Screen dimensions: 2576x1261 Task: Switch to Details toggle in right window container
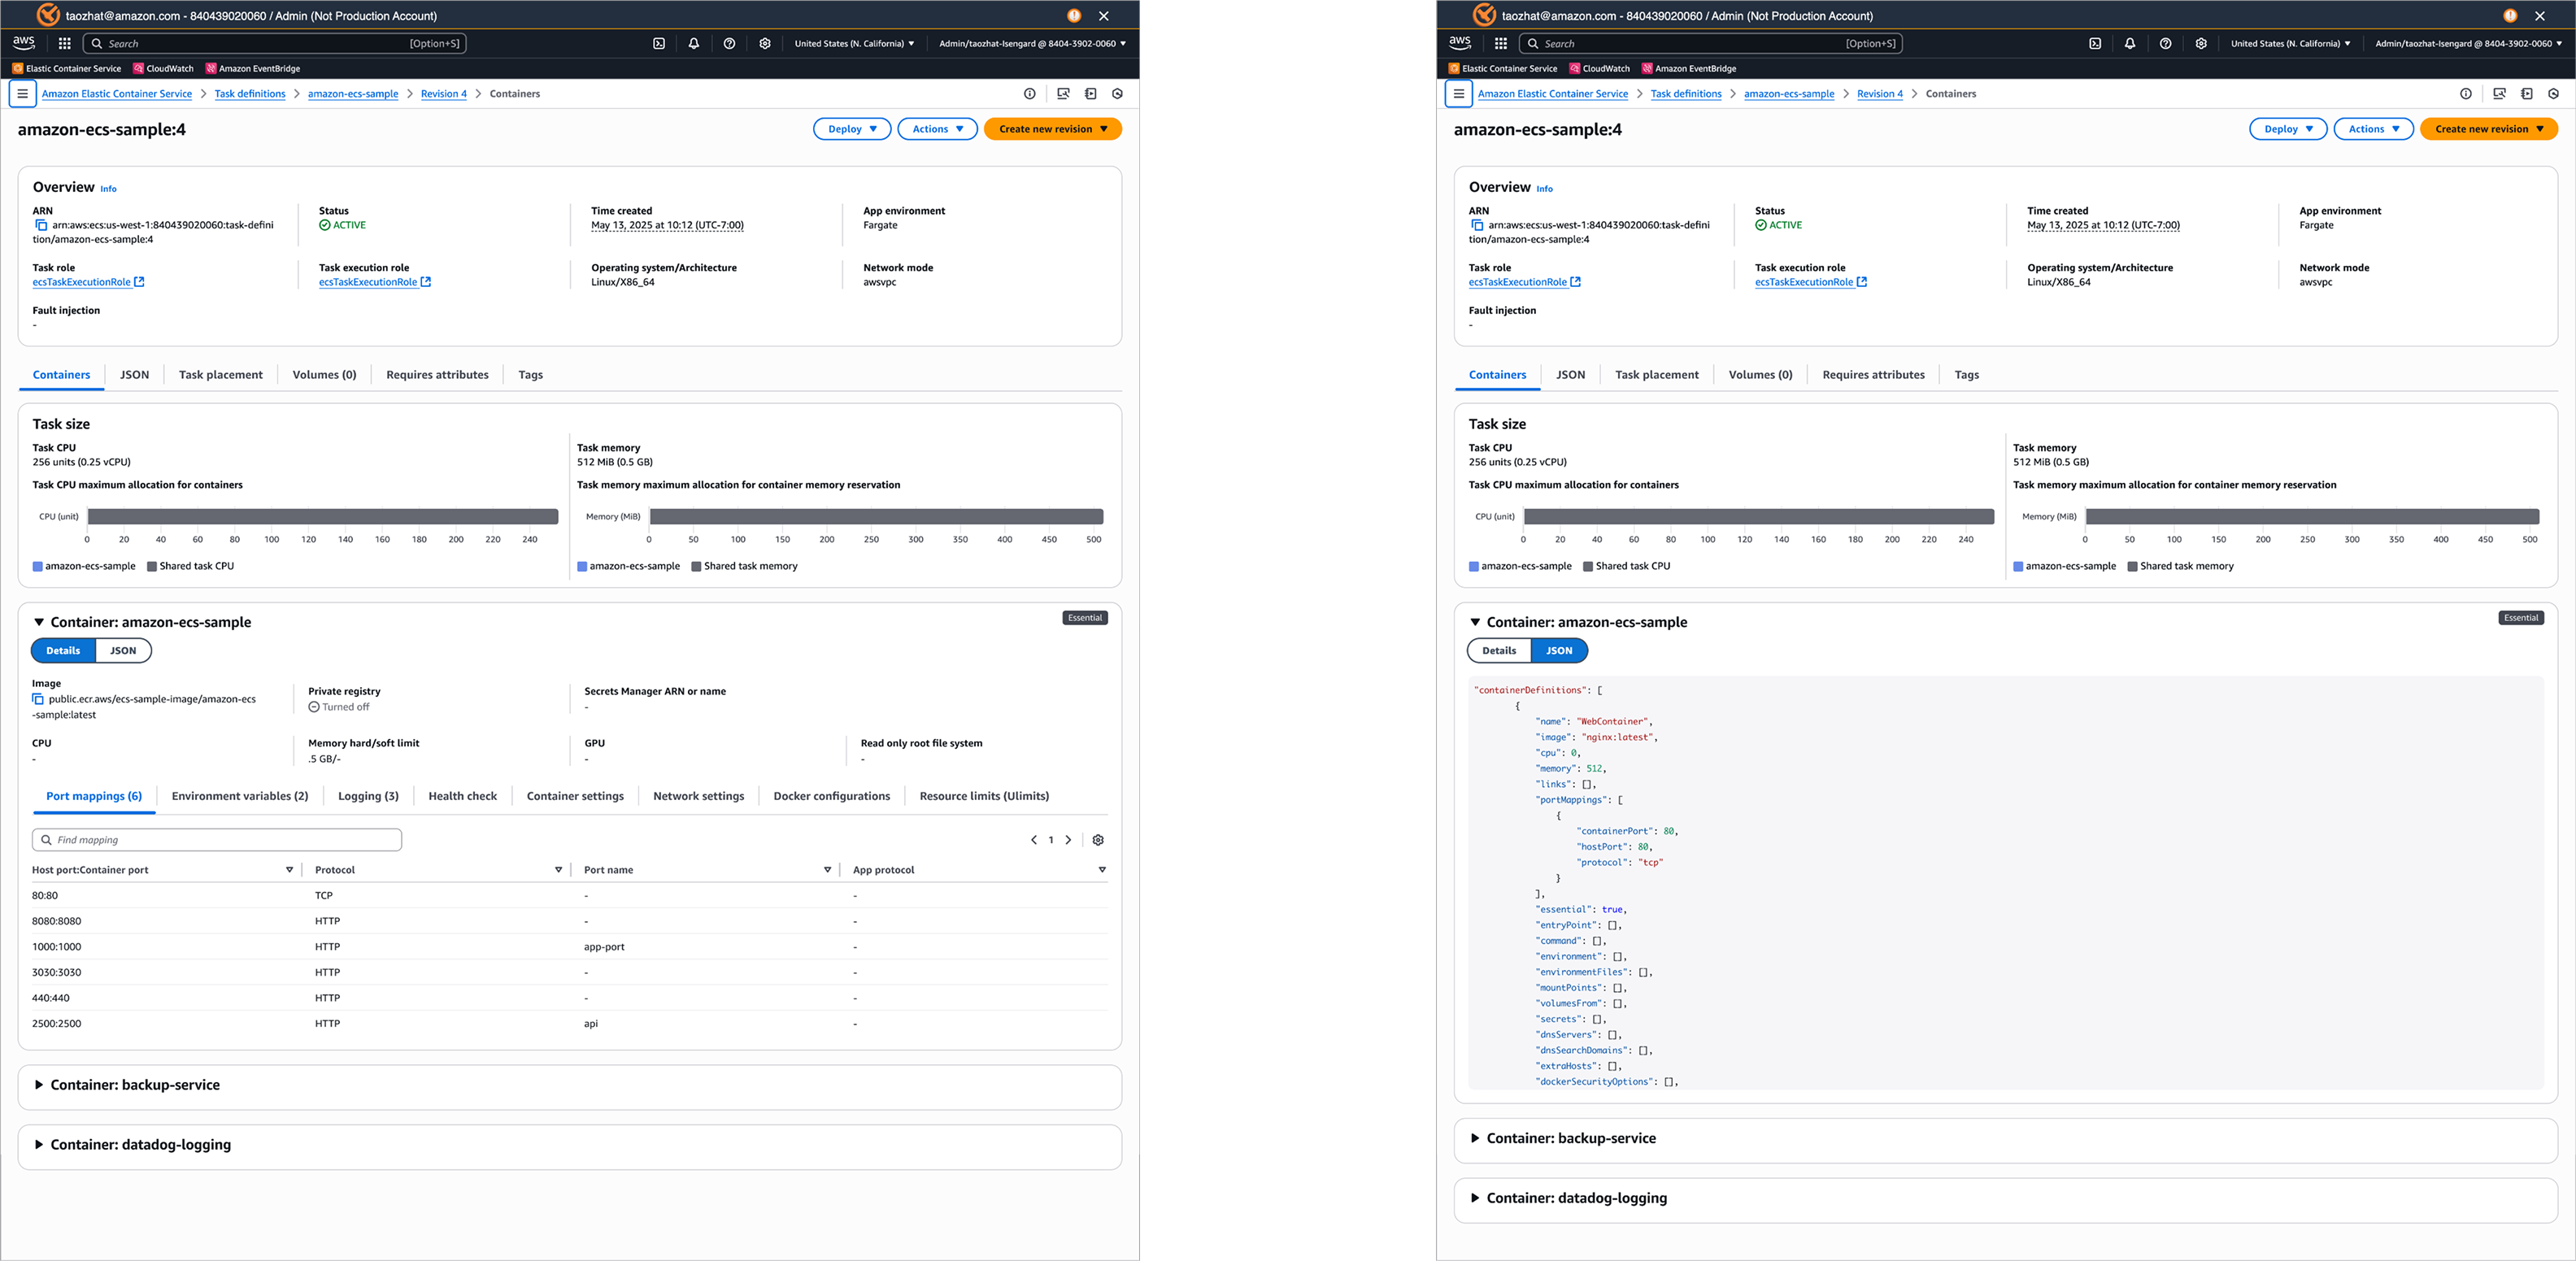tap(1499, 651)
